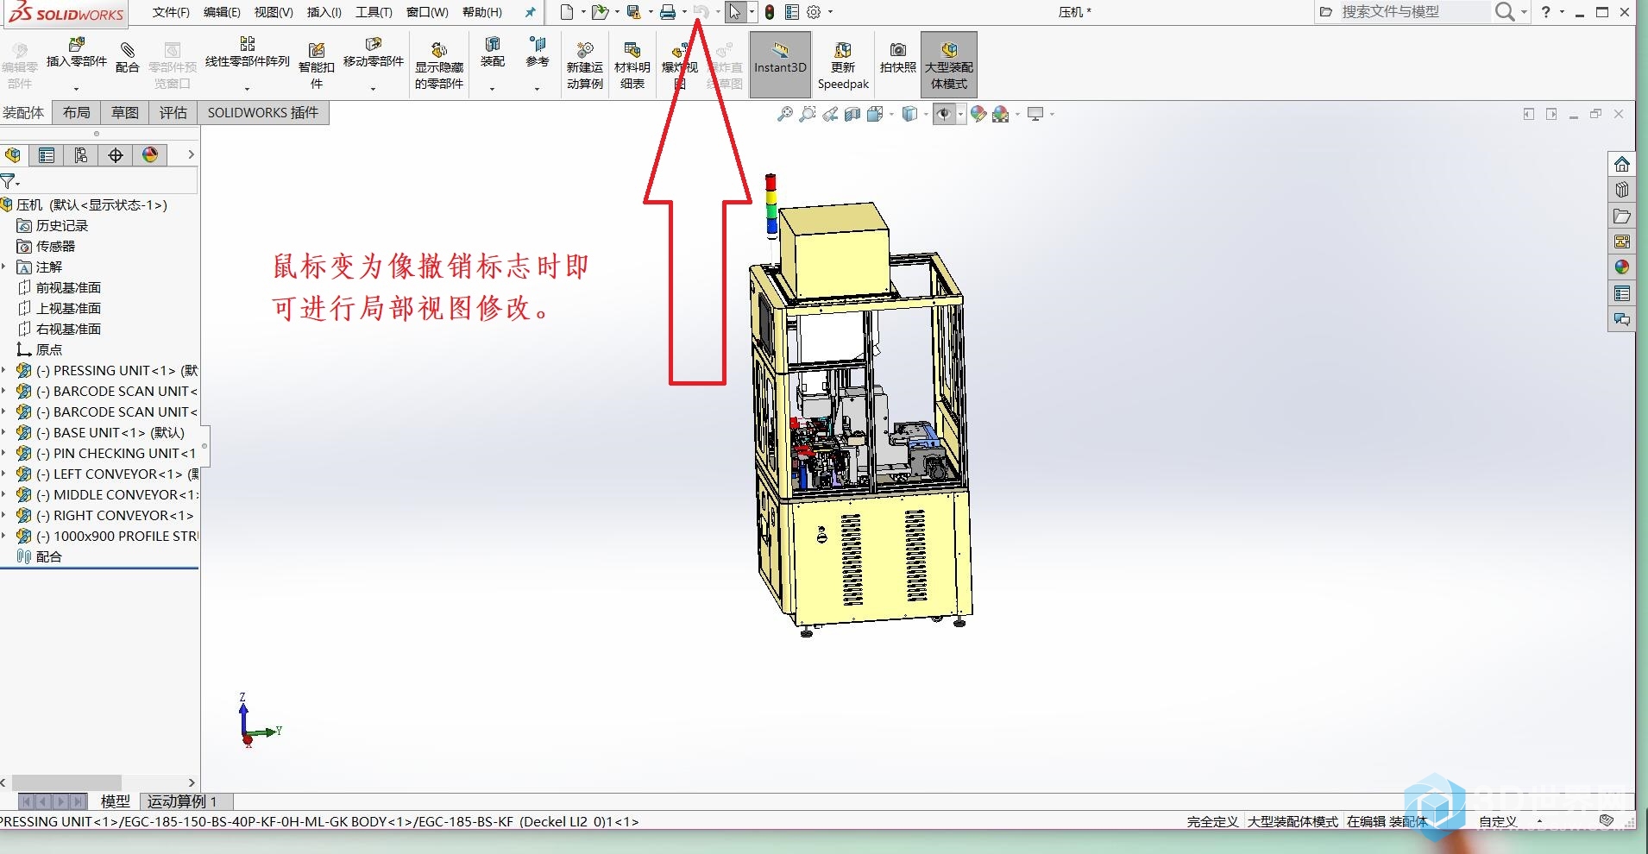Viewport: 1648px width, 854px height.
Task: Open SOLIDWORKS Resources home icon in task pane
Action: pos(1622,164)
